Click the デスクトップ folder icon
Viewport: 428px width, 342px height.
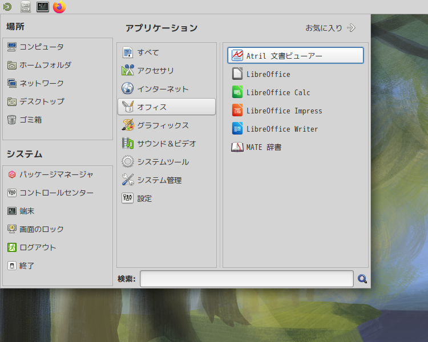pyautogui.click(x=12, y=101)
